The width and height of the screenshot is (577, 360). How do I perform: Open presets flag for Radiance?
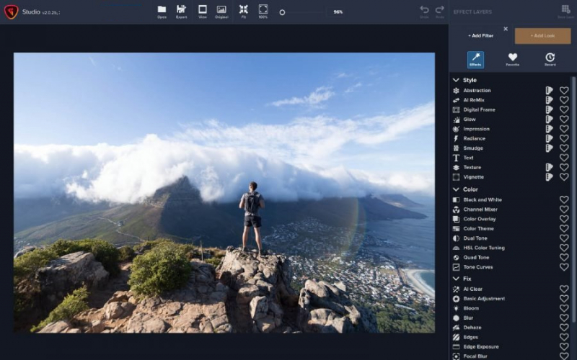point(549,138)
